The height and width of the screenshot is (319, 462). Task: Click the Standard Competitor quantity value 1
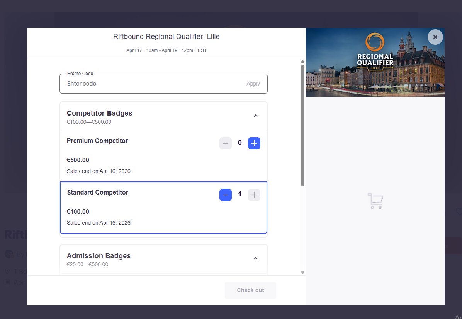coord(240,194)
